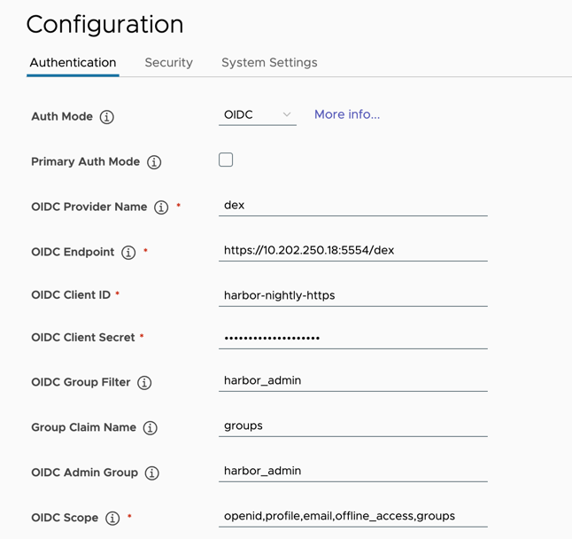The width and height of the screenshot is (572, 539).
Task: Switch to the Authentication tab
Action: point(73,63)
